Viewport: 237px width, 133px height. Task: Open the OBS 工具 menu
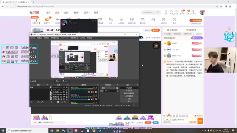pos(83,38)
